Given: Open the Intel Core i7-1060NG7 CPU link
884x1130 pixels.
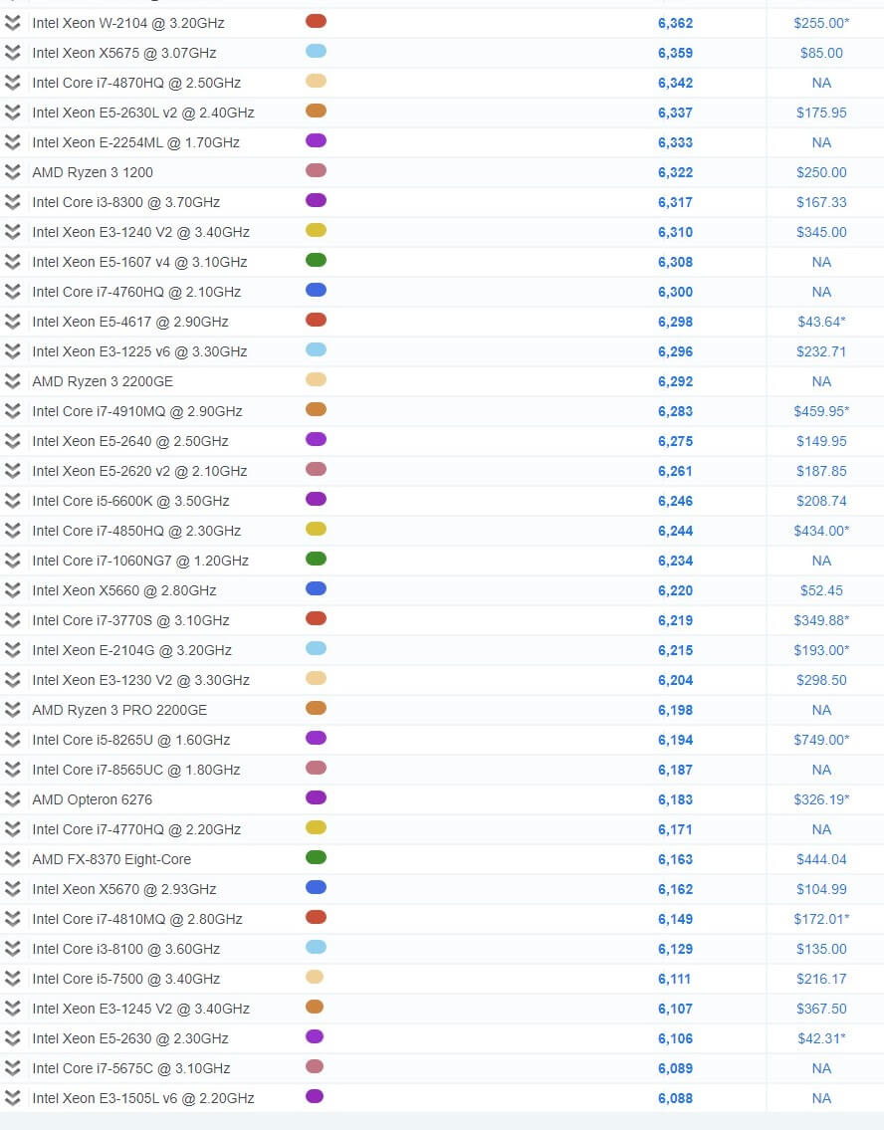Looking at the screenshot, I should point(140,561).
